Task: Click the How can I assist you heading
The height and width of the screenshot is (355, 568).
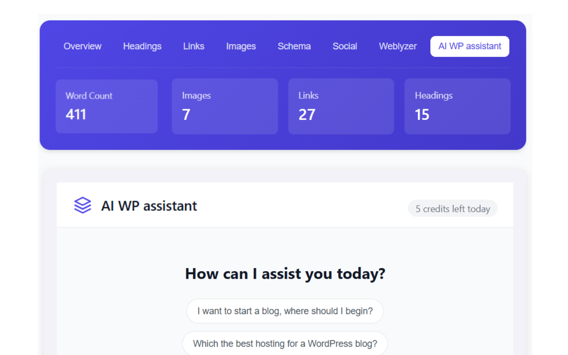Action: click(284, 273)
